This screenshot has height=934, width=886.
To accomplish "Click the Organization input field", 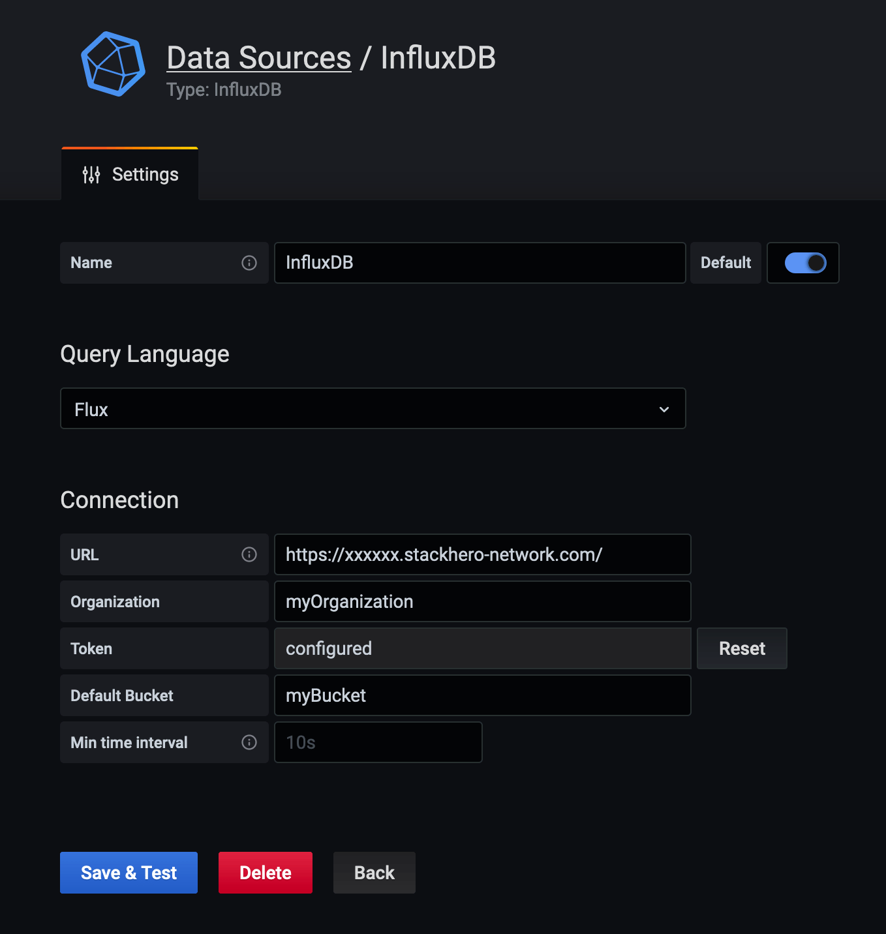I will (482, 601).
